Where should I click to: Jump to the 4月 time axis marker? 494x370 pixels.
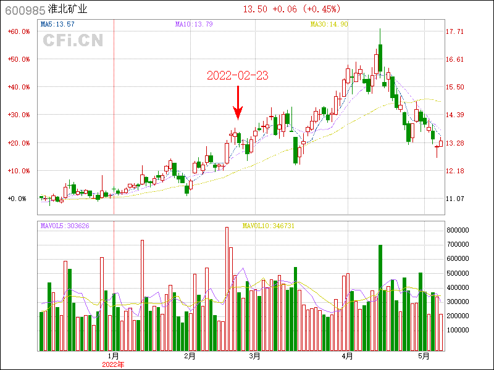point(347,356)
